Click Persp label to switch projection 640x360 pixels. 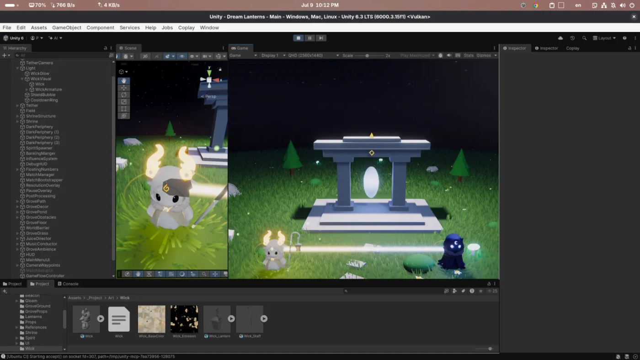[208, 96]
